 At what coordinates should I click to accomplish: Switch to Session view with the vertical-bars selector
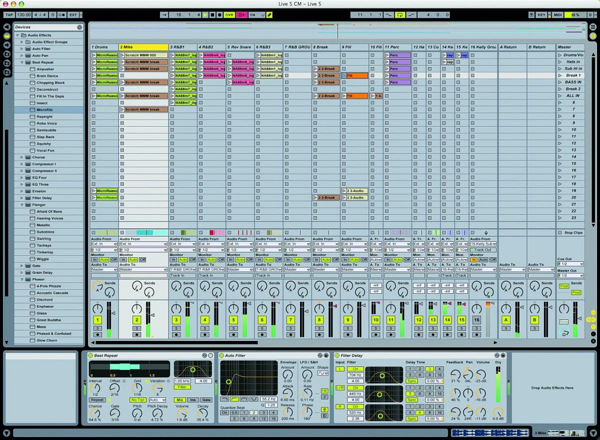click(x=593, y=36)
